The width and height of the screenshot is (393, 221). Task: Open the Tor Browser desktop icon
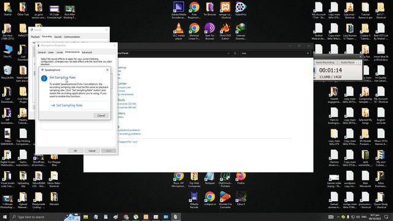tap(210, 9)
